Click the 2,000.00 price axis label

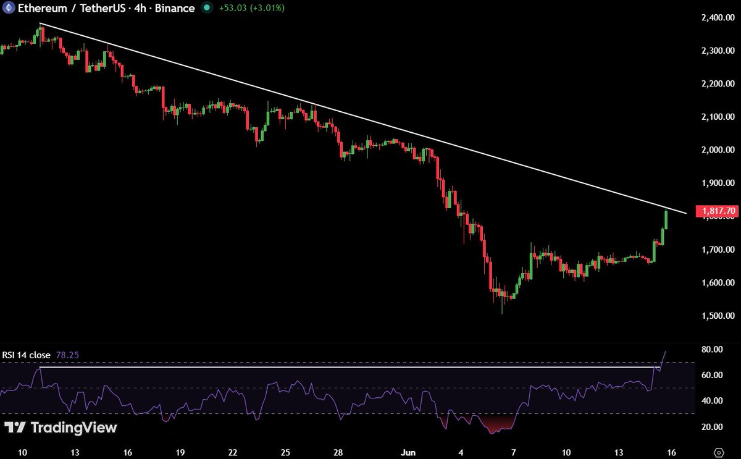717,150
